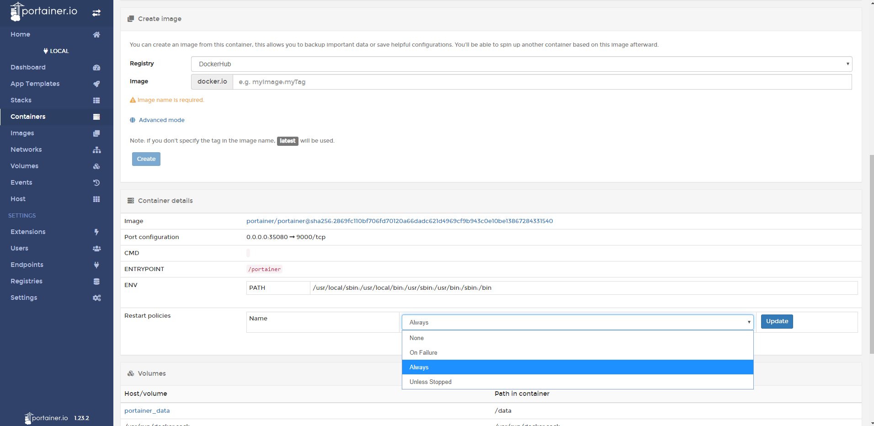Viewport: 874px width, 426px height.
Task: Click Update restart policy button
Action: tap(777, 321)
